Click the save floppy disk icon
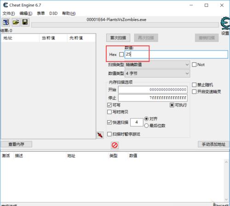 pos(25,22)
